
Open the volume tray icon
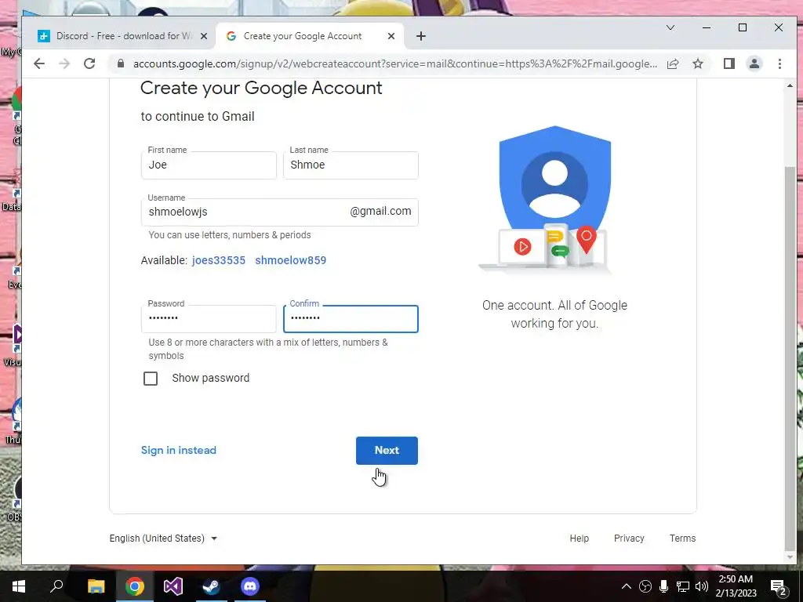[702, 586]
